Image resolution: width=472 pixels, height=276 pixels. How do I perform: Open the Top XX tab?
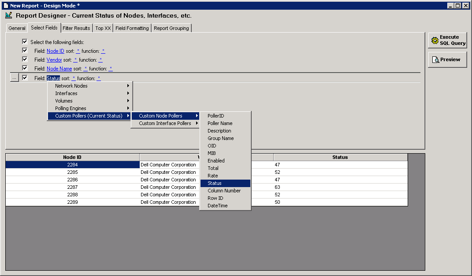(x=103, y=28)
